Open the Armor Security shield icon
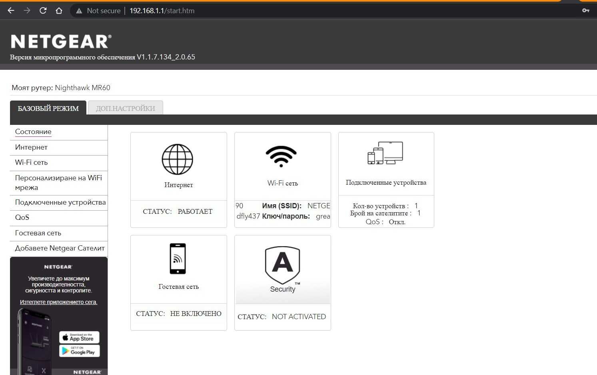The height and width of the screenshot is (375, 597). (x=283, y=265)
